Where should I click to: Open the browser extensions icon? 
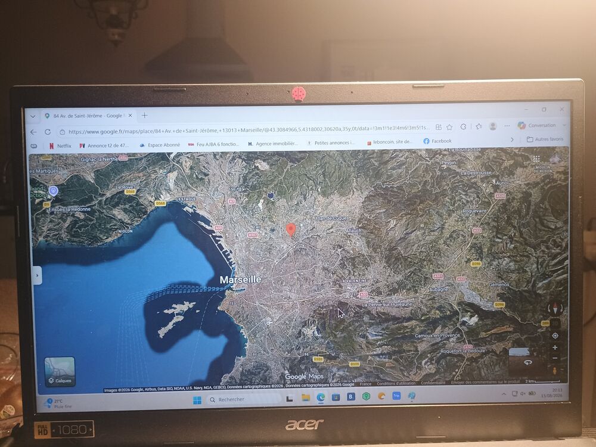click(463, 126)
